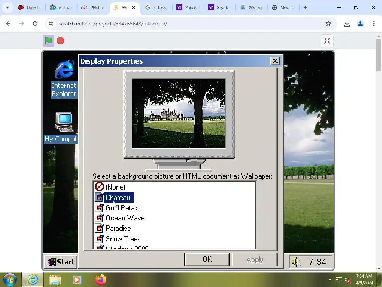Go back in browser history
382x287 pixels.
[8, 24]
